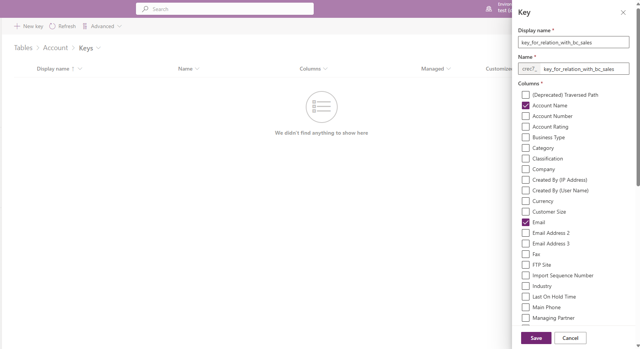The image size is (640, 349).
Task: Select the Industry checkbox
Action: (526, 286)
